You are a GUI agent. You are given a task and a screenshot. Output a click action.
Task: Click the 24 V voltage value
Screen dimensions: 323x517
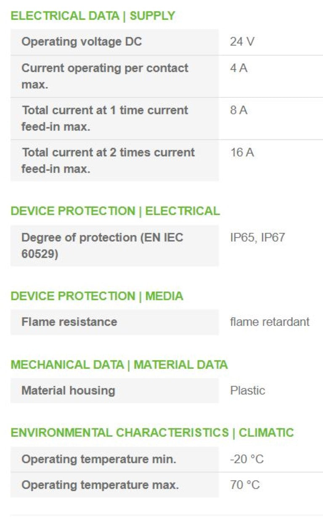pyautogui.click(x=242, y=42)
